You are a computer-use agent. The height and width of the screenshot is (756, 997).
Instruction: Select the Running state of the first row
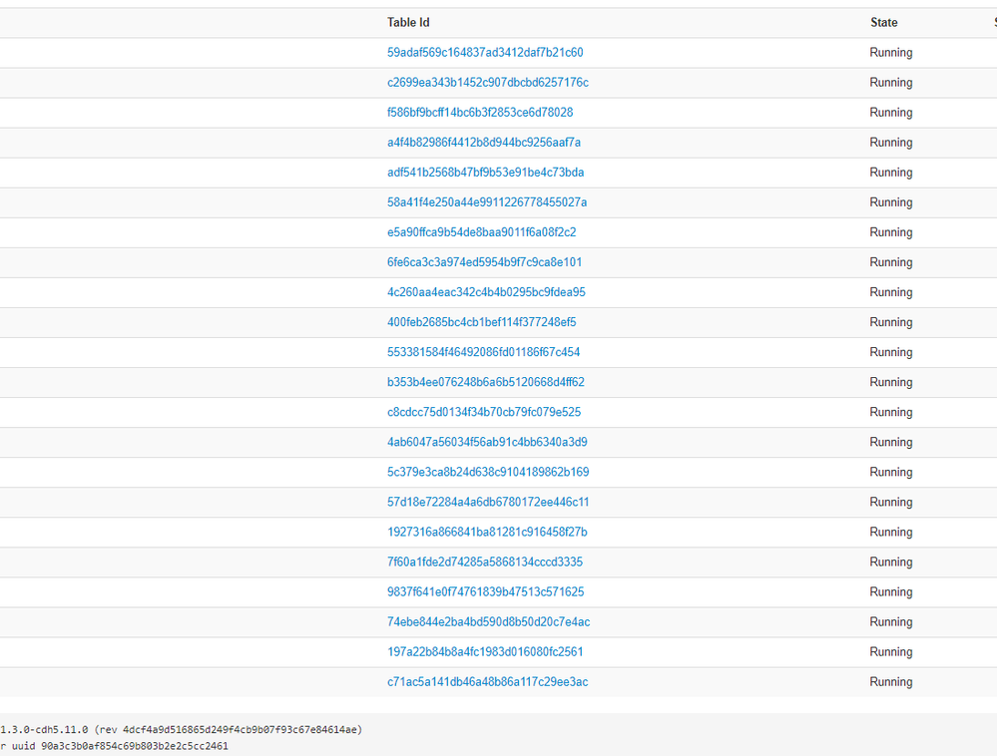pyautogui.click(x=890, y=52)
